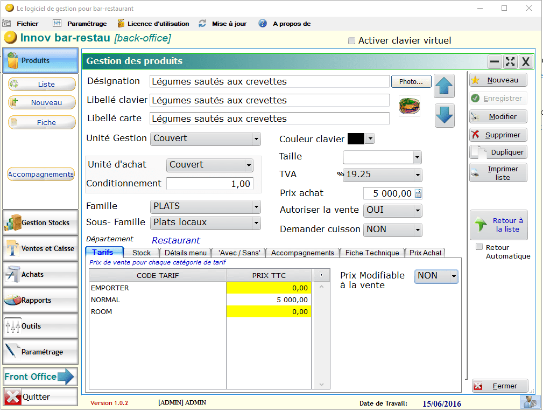Click the Dupliquer button

coord(498,152)
